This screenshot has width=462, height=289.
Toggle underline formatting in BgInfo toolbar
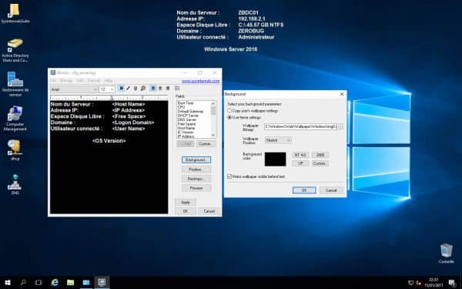136,89
